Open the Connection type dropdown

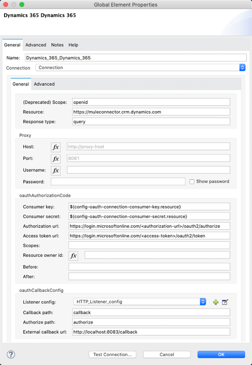click(x=141, y=68)
